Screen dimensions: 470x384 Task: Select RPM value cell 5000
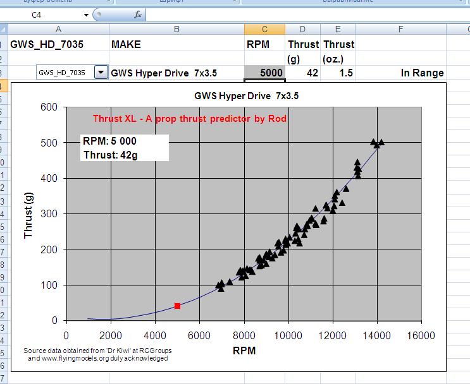pos(264,73)
